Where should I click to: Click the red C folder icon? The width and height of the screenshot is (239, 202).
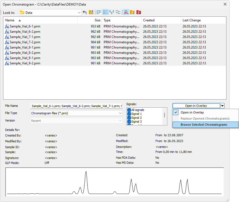click(x=139, y=12)
